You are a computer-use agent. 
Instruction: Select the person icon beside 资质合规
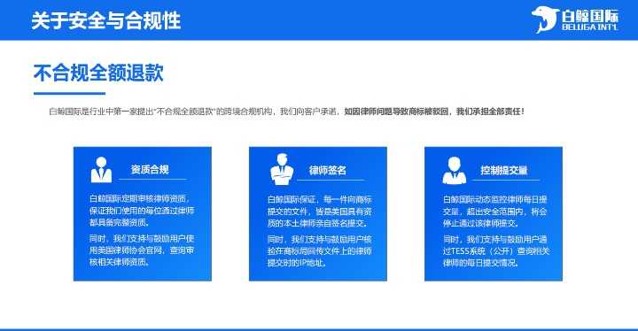(101, 170)
